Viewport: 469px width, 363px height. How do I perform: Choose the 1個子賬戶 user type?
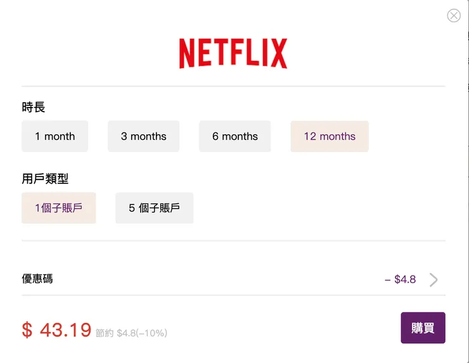pyautogui.click(x=59, y=208)
